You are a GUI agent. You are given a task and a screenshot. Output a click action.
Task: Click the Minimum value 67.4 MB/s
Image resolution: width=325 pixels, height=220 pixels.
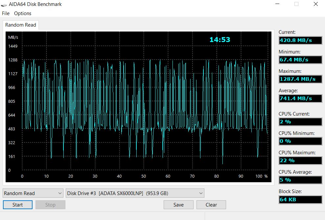pyautogui.click(x=300, y=60)
